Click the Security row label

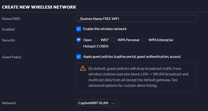(x=9, y=40)
